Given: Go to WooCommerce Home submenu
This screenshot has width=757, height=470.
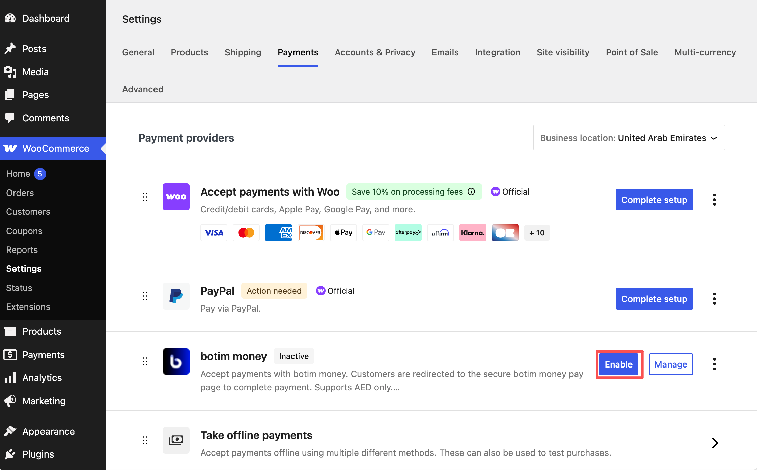Looking at the screenshot, I should tap(18, 174).
